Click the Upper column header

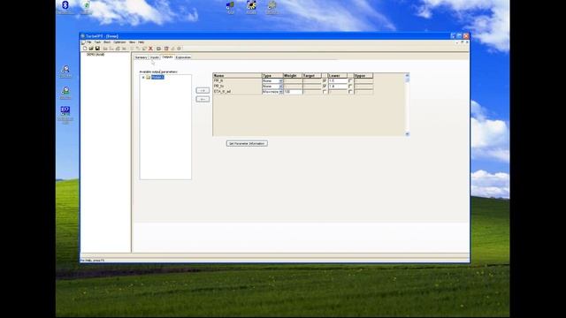pyautogui.click(x=363, y=76)
